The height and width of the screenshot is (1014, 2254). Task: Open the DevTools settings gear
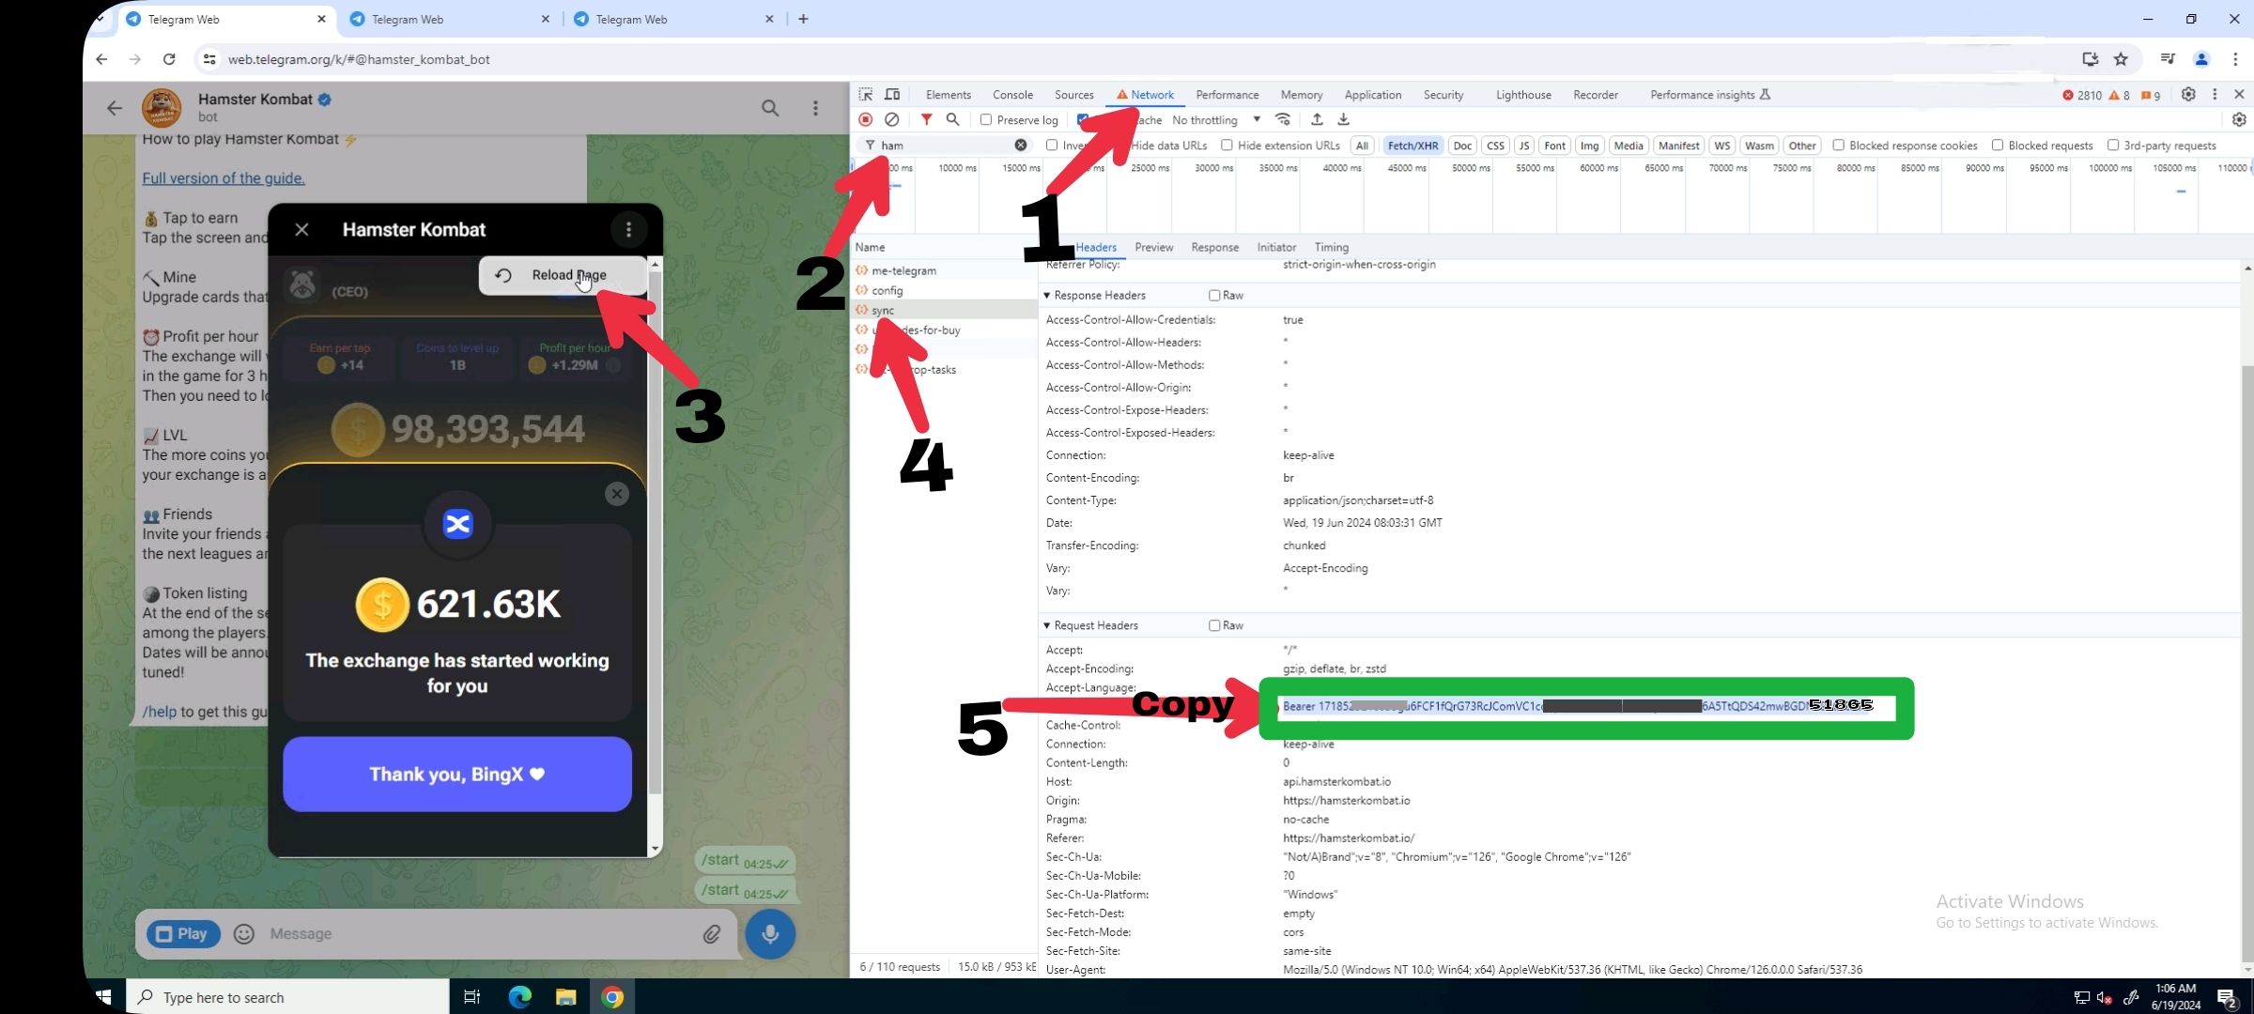point(2187,94)
